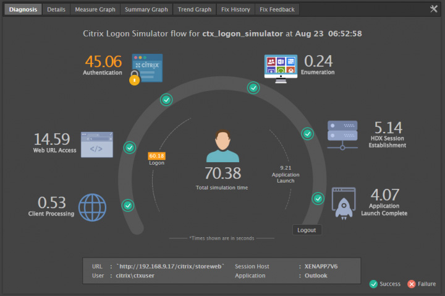The width and height of the screenshot is (445, 296).
Task: Click the green Success legend icon
Action: 373,284
